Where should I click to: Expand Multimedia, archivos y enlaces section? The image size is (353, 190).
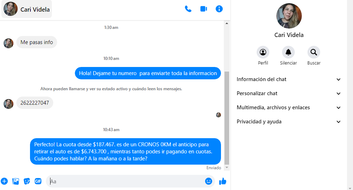click(x=289, y=108)
